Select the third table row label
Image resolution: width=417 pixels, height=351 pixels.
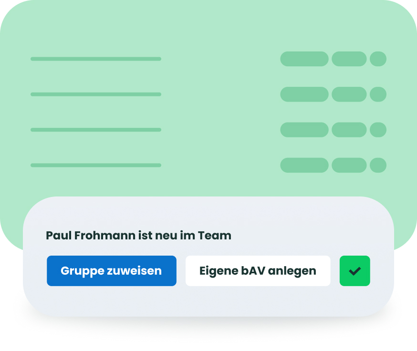[95, 130]
